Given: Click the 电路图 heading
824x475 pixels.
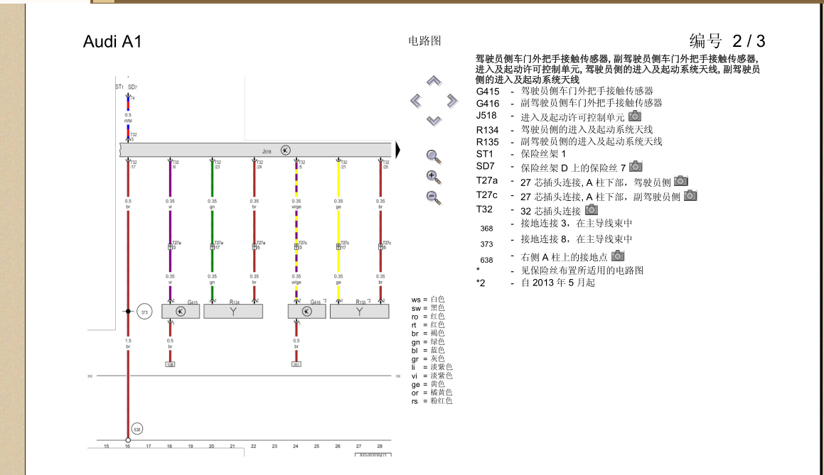Looking at the screenshot, I should click(x=424, y=41).
